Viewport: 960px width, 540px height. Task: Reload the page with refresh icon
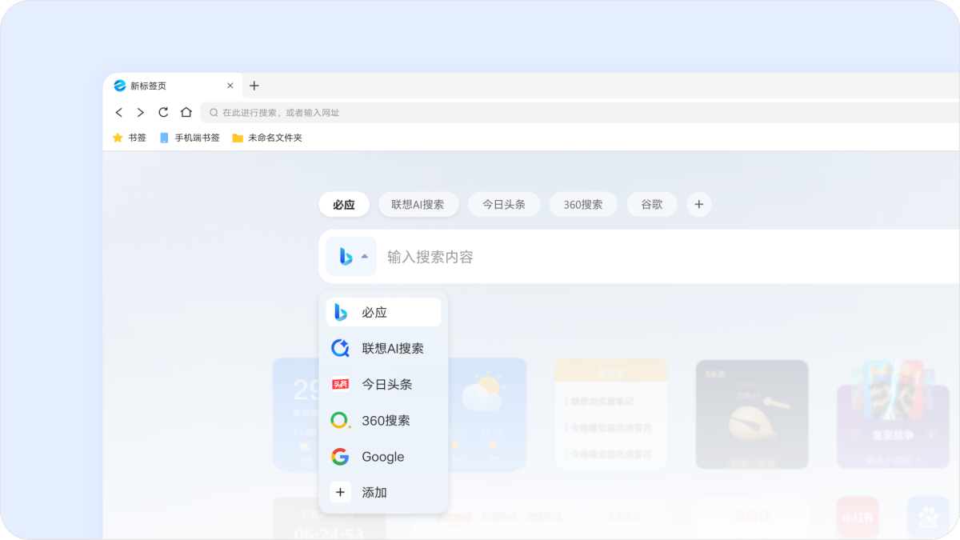(163, 112)
